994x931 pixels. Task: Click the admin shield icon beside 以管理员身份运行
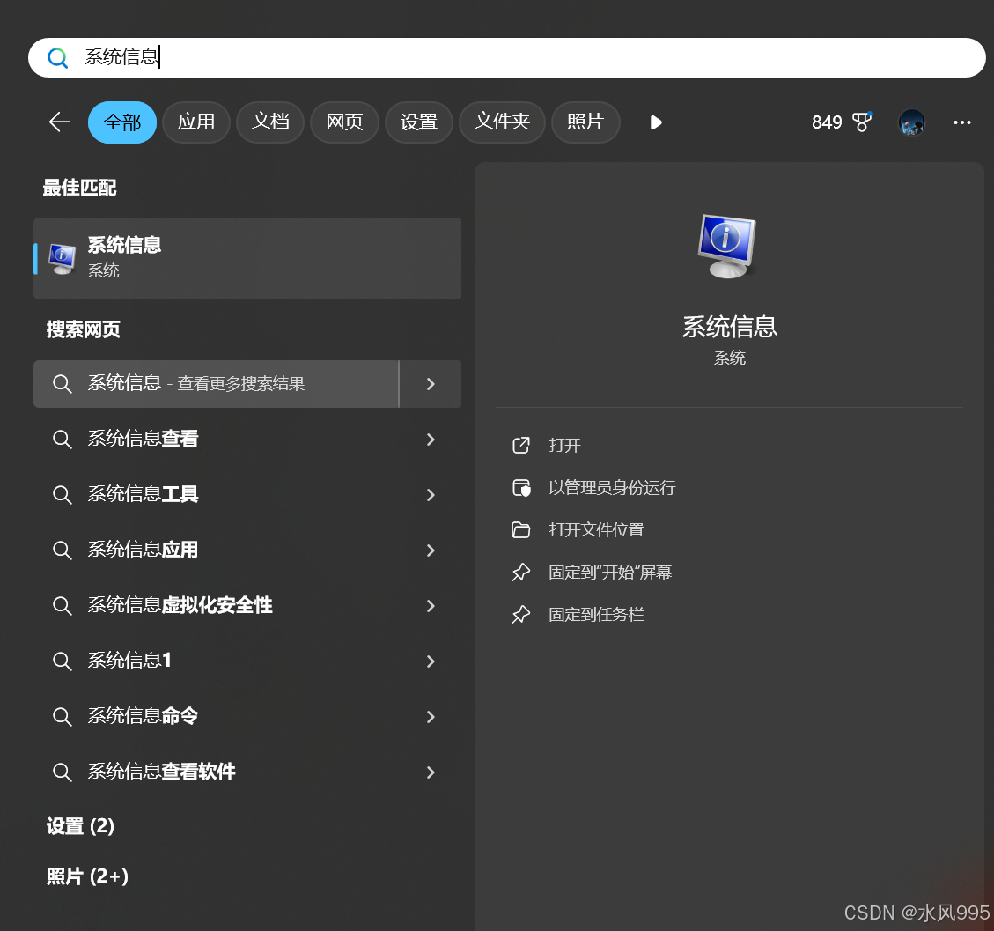tap(521, 488)
